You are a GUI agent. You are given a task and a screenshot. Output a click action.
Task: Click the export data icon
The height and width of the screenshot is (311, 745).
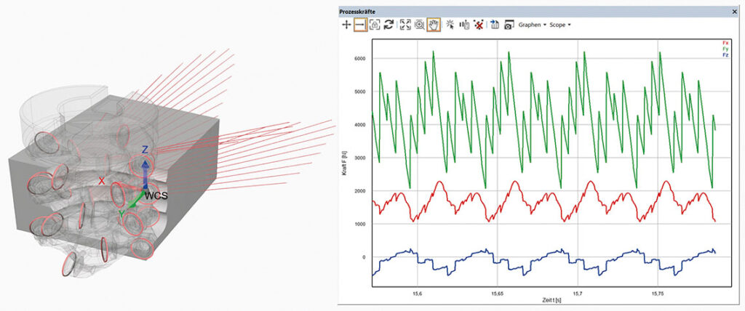click(495, 25)
